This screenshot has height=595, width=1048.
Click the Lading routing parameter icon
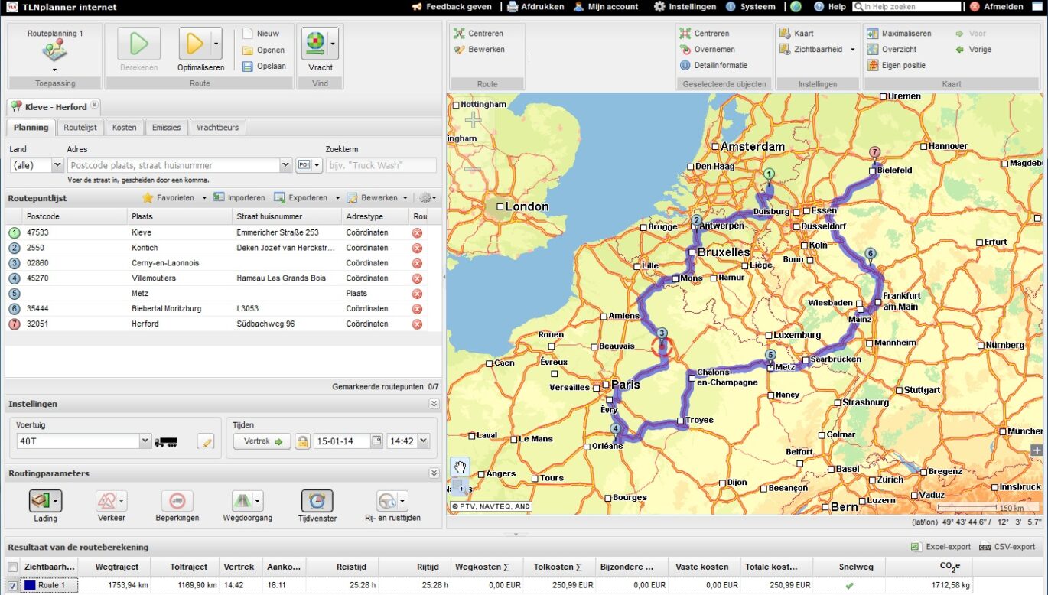click(41, 501)
